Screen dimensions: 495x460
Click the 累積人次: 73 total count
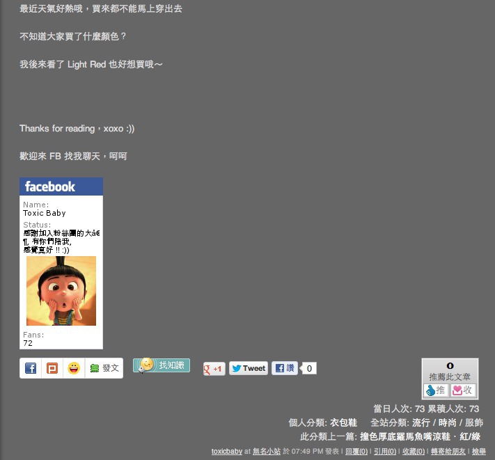click(453, 409)
